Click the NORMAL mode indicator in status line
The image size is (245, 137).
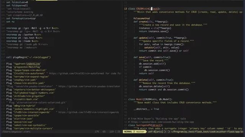[x=128, y=132]
